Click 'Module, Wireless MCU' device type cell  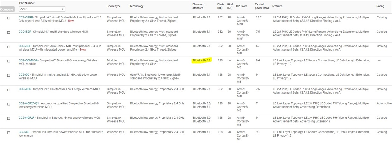point(116,62)
